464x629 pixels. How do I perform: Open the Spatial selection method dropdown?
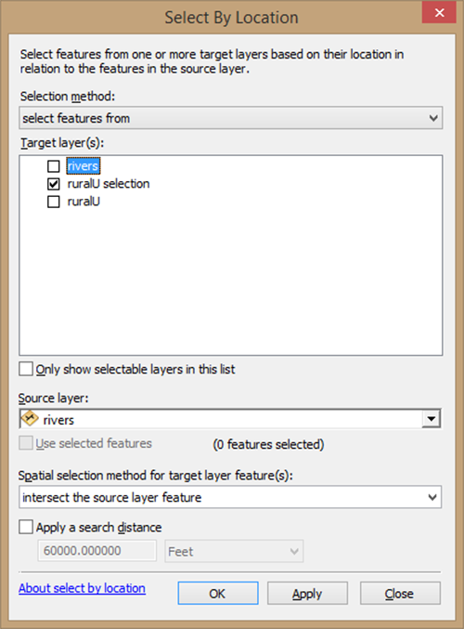(x=230, y=497)
